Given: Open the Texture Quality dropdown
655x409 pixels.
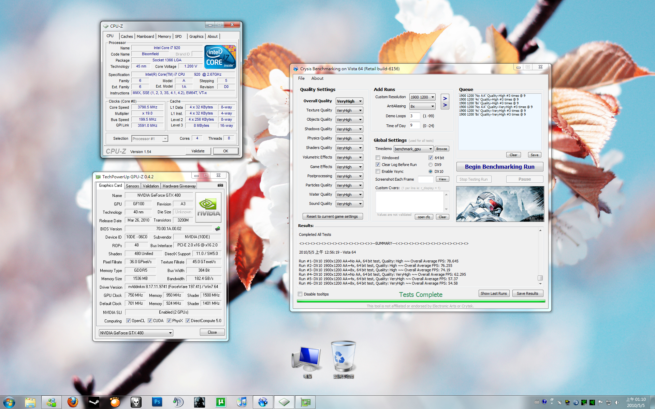Looking at the screenshot, I should [349, 110].
